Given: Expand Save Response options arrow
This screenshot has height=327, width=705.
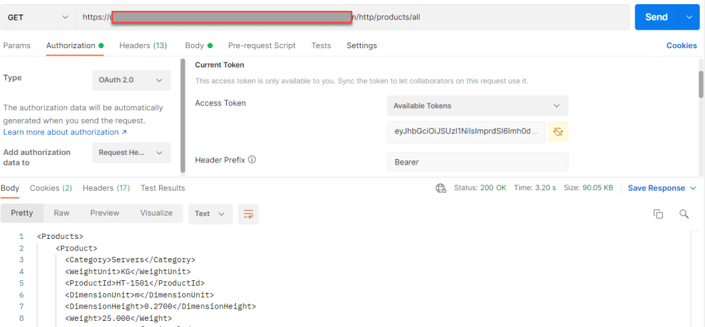Looking at the screenshot, I should tap(693, 188).
